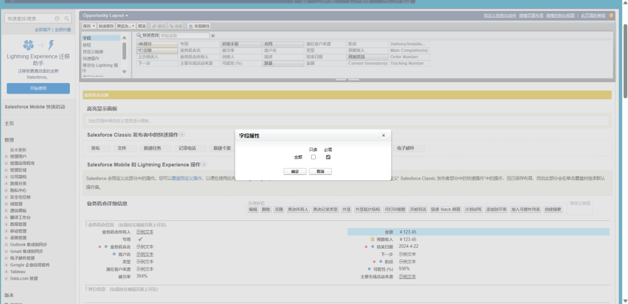This screenshot has width=628, height=304.
Task: Open 此页面的帮助 link
Action: pyautogui.click(x=593, y=16)
